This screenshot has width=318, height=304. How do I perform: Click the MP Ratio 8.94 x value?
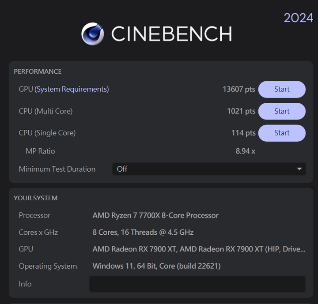coord(246,151)
